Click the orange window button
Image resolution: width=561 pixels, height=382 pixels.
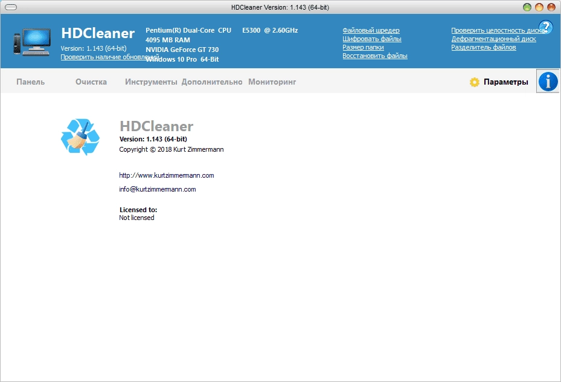point(539,7)
